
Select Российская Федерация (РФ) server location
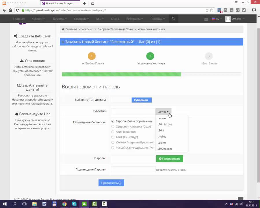pos(113,148)
